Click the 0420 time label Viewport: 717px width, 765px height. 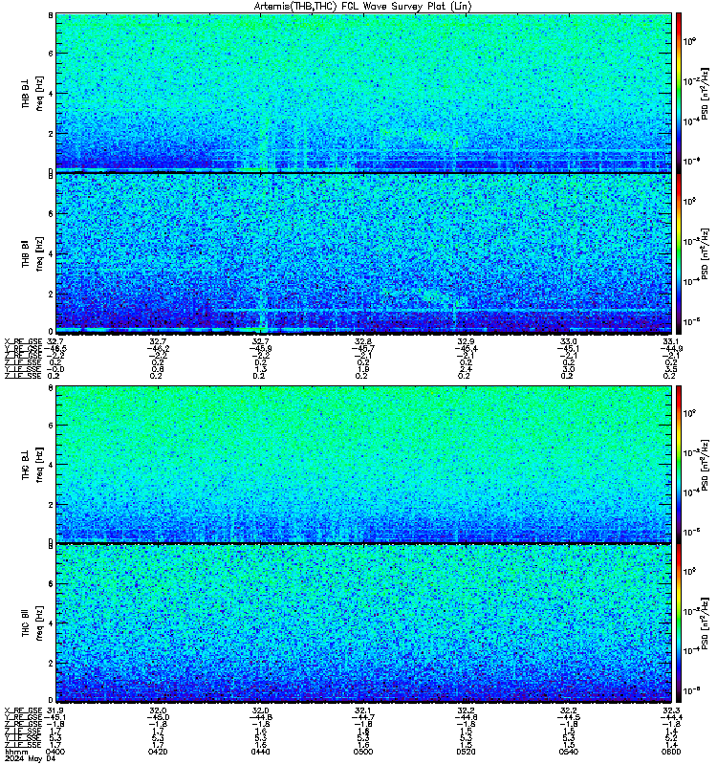tap(158, 752)
